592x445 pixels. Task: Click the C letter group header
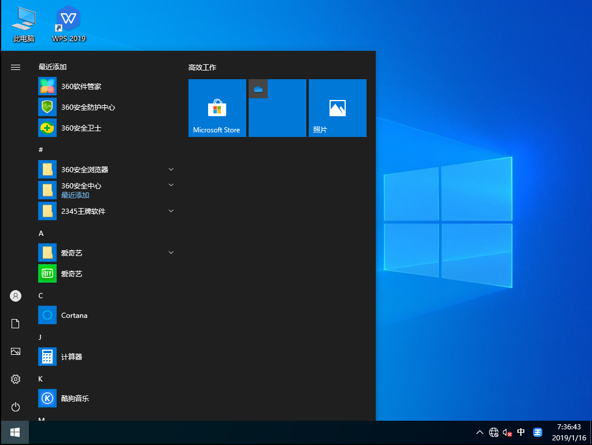point(41,295)
